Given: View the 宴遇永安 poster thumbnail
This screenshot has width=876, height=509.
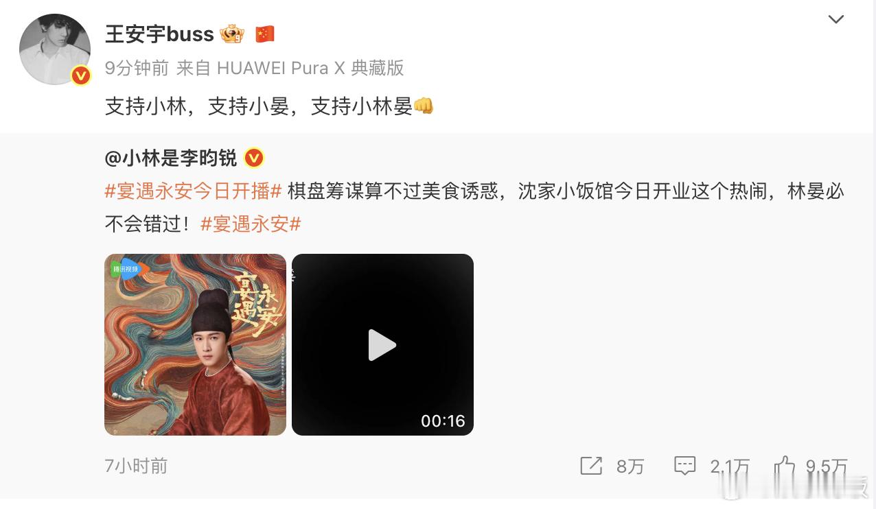Looking at the screenshot, I should coord(195,344).
